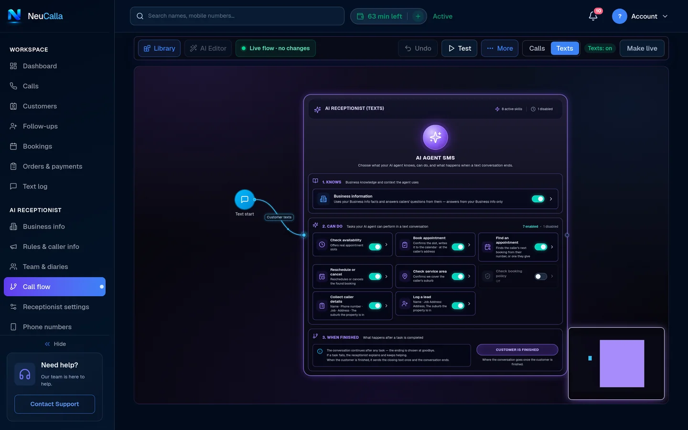688x430 pixels.
Task: Click the question mark account avatar
Action: tap(620, 16)
